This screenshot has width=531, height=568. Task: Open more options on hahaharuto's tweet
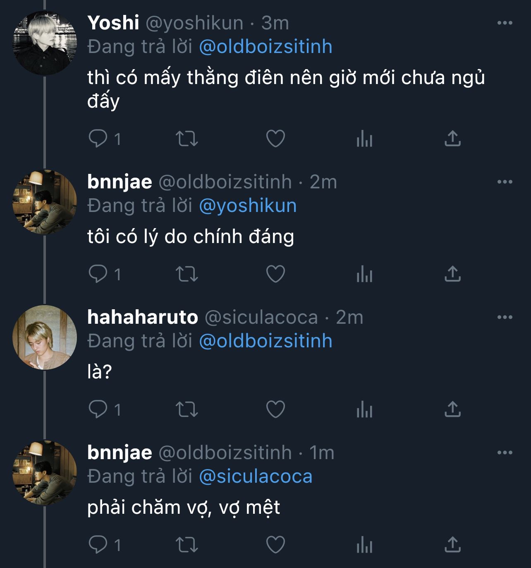pos(505,317)
